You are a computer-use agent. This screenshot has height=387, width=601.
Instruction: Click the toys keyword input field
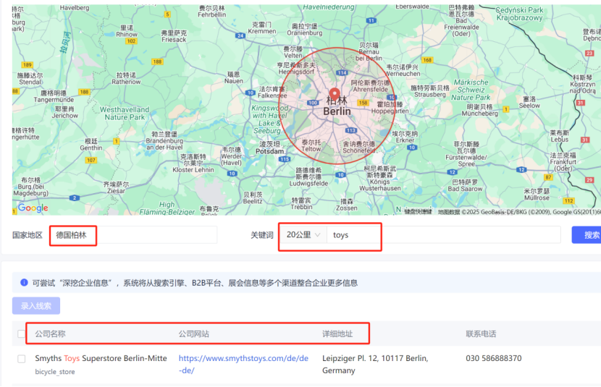(x=443, y=234)
